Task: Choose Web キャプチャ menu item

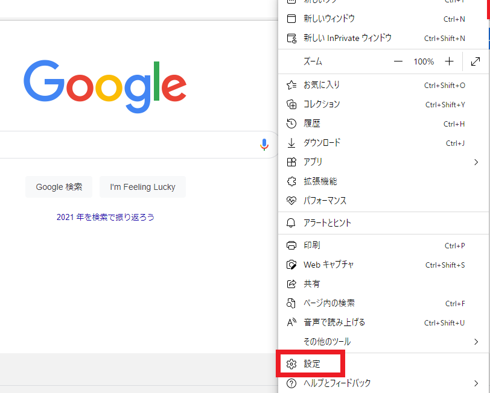Action: (383, 265)
